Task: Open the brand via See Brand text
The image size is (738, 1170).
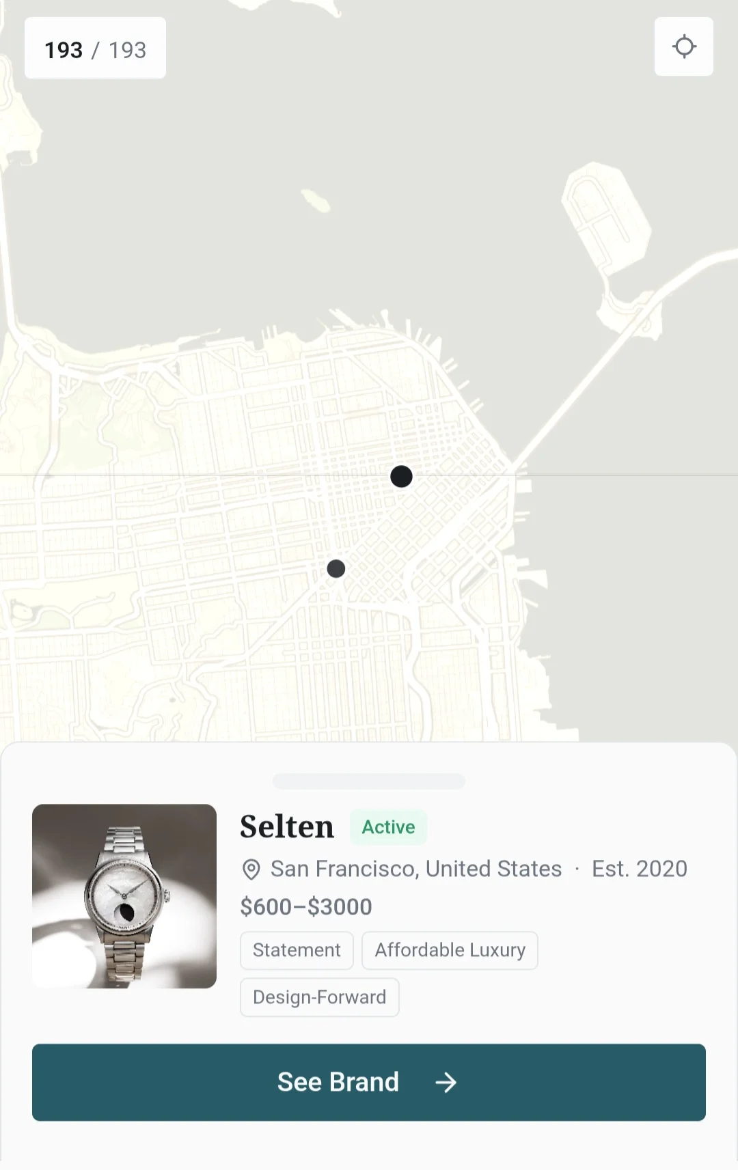Action: pyautogui.click(x=338, y=1083)
